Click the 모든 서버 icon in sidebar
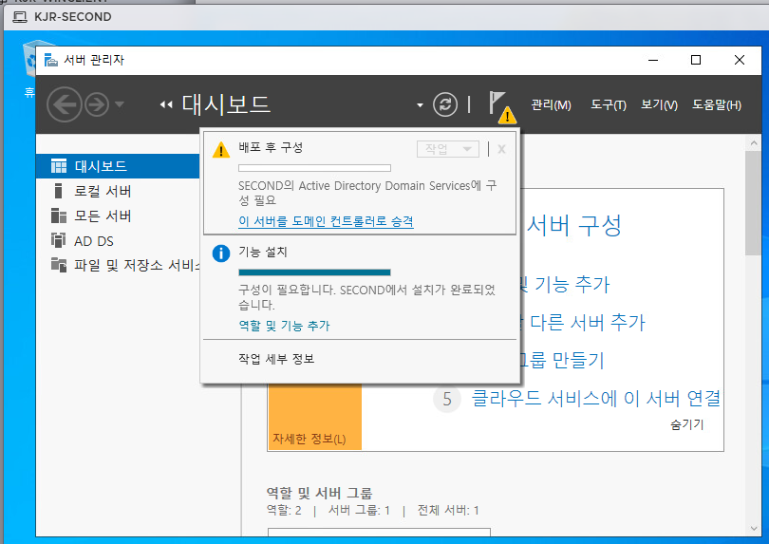Viewport: 769px width, 544px height. [58, 216]
